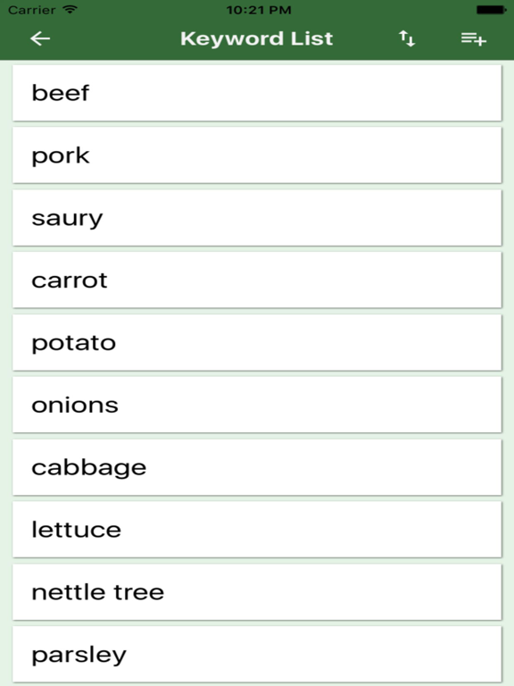
Task: Tap the potato list row
Action: click(x=257, y=343)
